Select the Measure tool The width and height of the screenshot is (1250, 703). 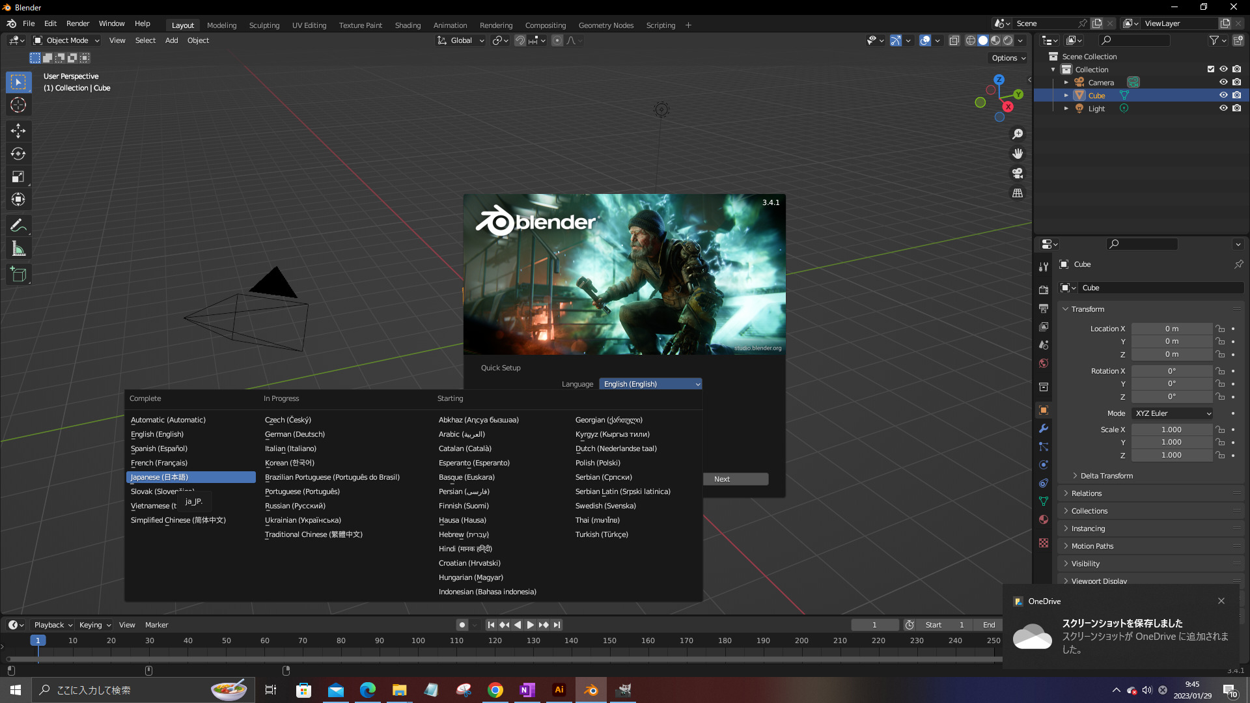click(18, 249)
